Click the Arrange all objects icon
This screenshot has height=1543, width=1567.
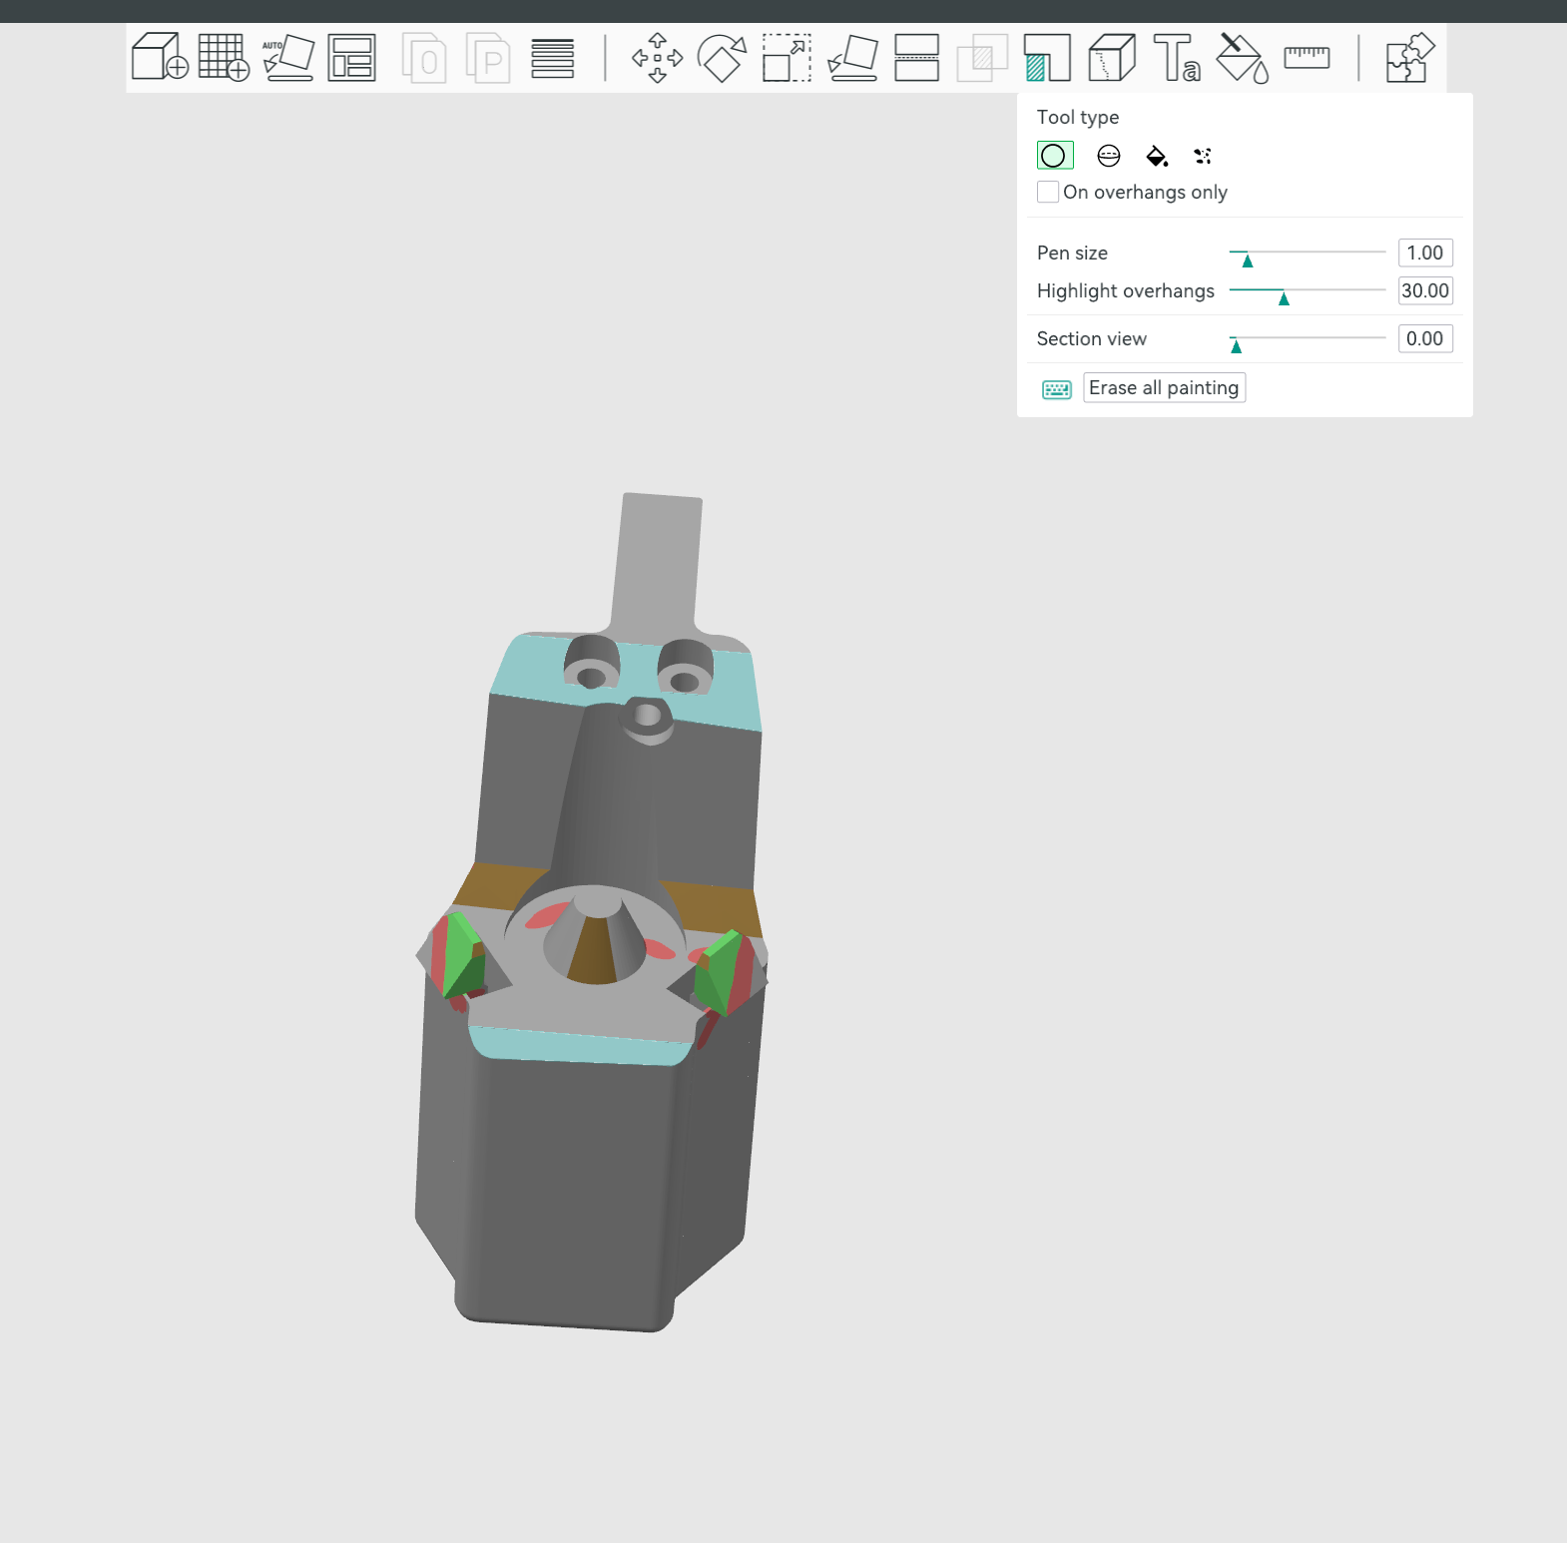352,57
